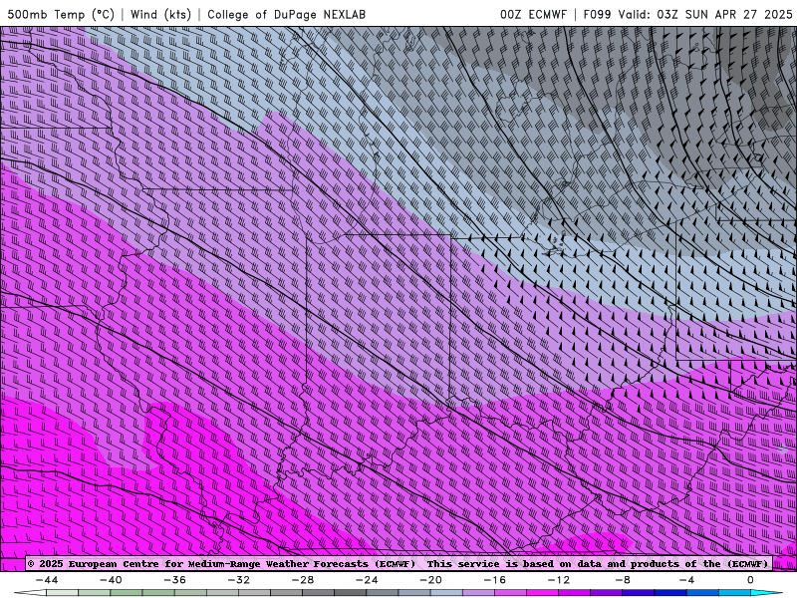Click the palest green swatch right of -44 tick
This screenshot has height=598, width=797.
tap(63, 593)
